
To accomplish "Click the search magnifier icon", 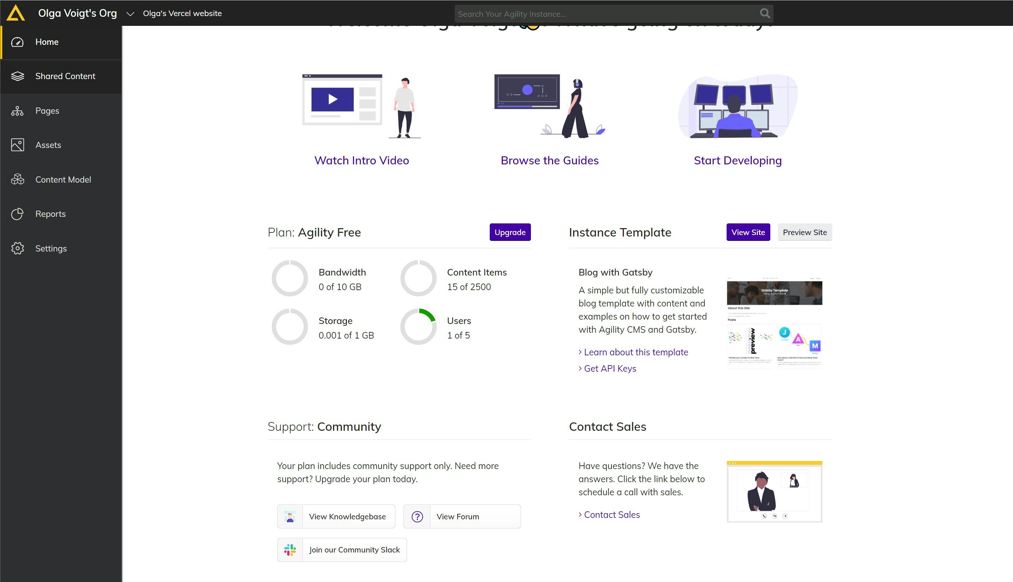I will 764,13.
